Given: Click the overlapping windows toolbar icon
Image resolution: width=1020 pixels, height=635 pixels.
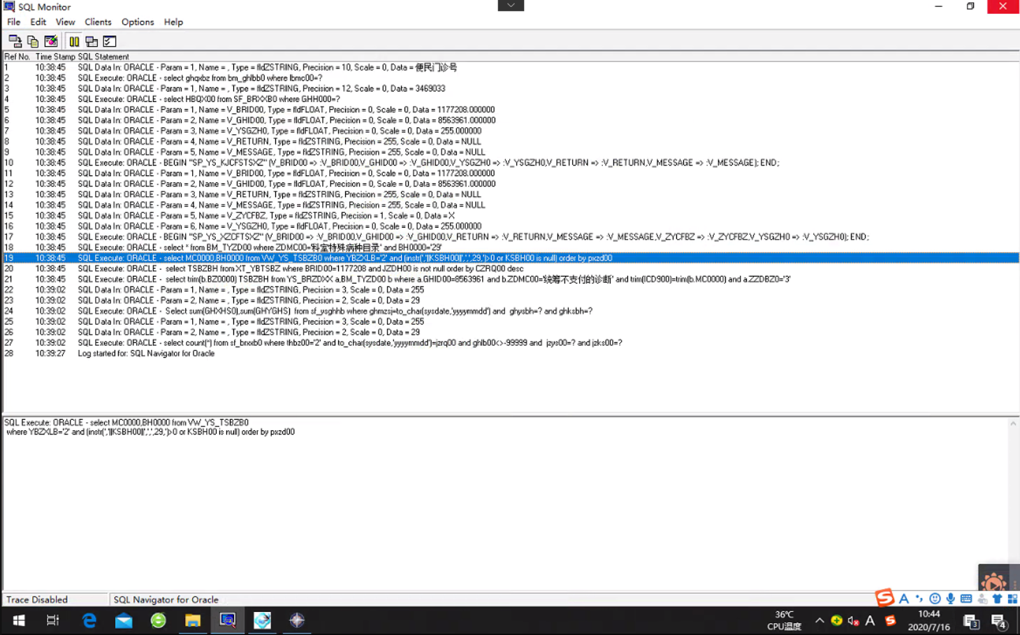Looking at the screenshot, I should [x=92, y=41].
